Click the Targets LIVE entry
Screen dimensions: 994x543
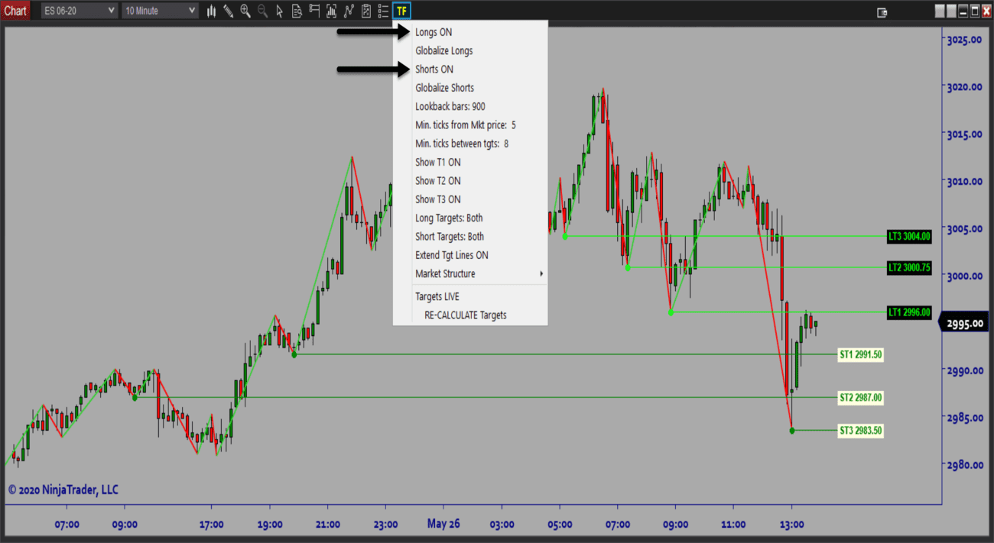tap(437, 296)
